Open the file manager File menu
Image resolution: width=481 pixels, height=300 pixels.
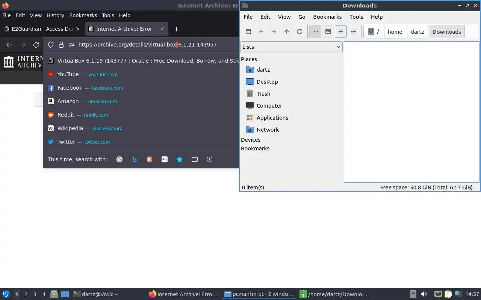coord(248,17)
